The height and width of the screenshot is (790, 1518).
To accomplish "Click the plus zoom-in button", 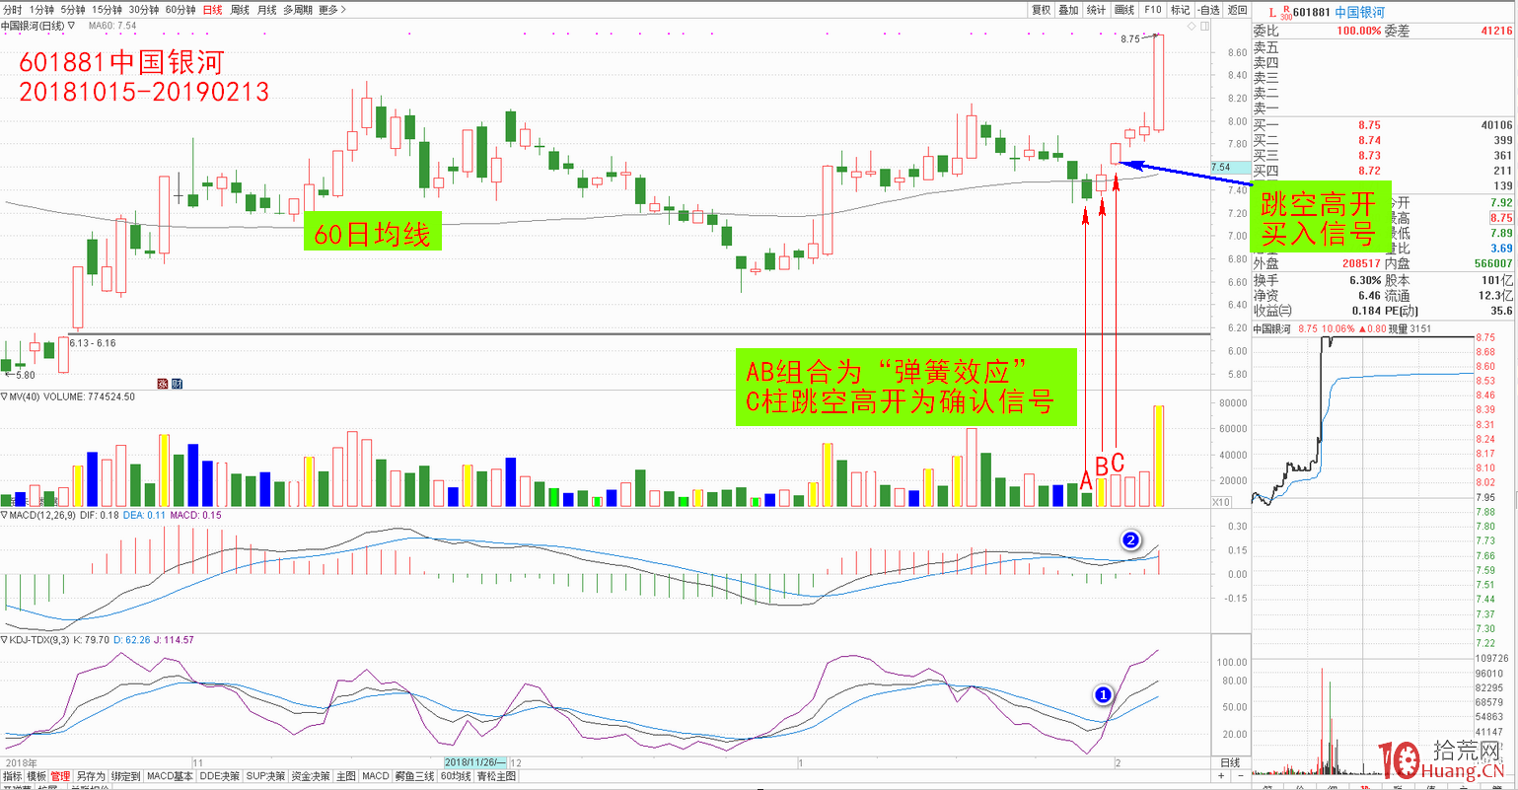I will click(1222, 777).
